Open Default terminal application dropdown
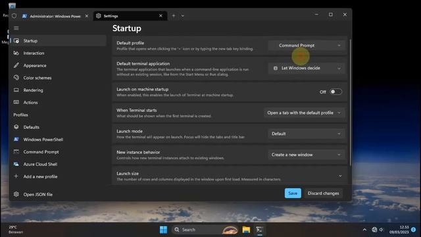 (306, 68)
